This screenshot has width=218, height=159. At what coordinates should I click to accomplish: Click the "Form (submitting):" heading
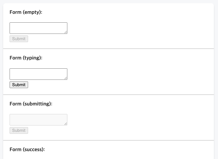coord(31,104)
